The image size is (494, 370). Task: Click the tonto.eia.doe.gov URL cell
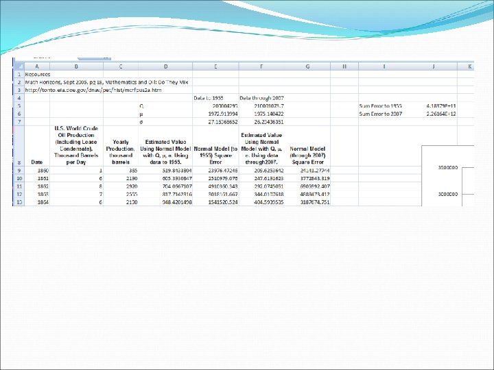coord(93,90)
